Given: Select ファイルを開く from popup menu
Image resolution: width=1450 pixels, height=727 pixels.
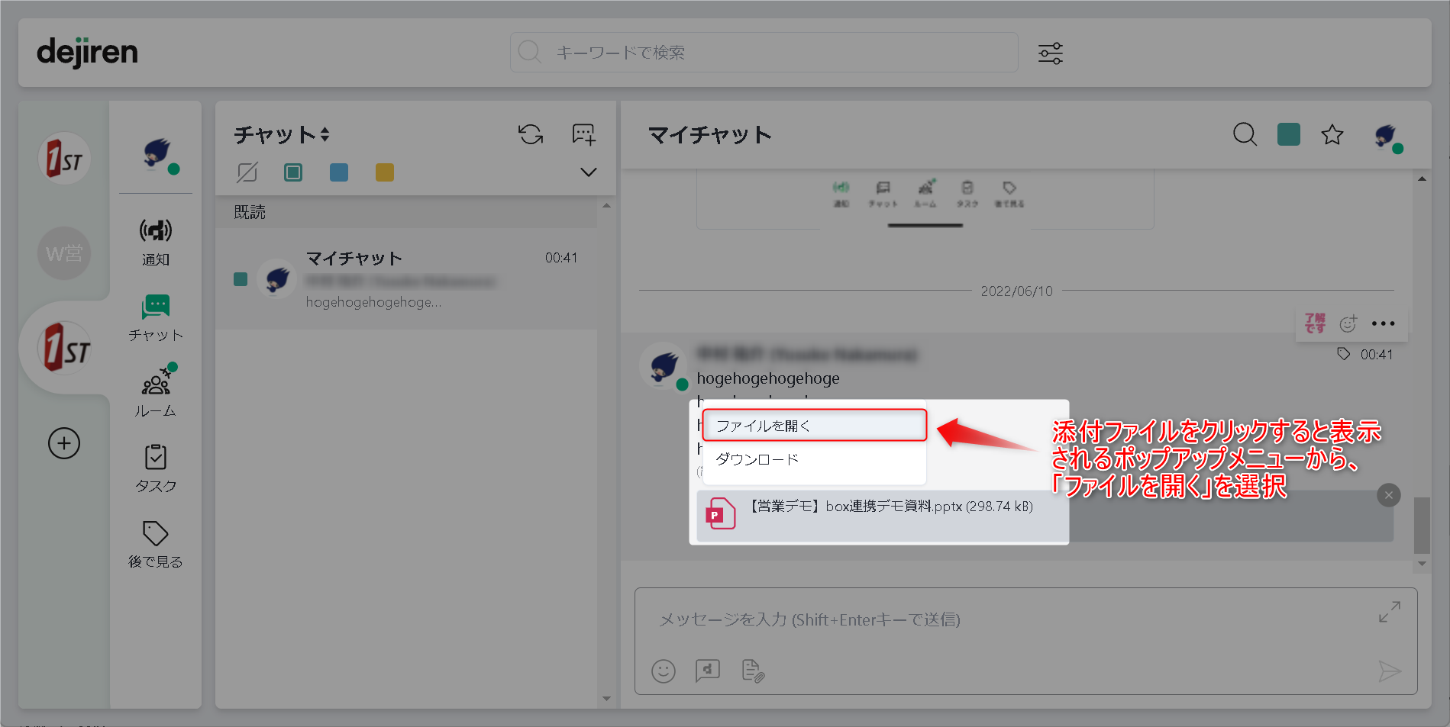Looking at the screenshot, I should point(814,426).
